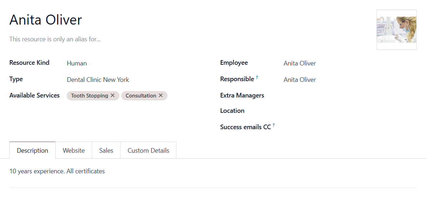Remove the Tooth Stopping service tag
This screenshot has width=426, height=205.
[x=113, y=95]
